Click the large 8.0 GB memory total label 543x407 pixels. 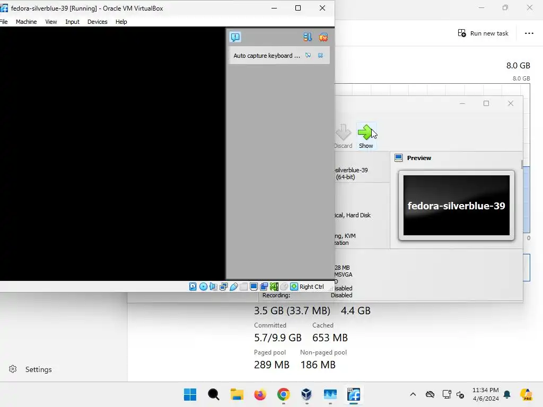(518, 65)
